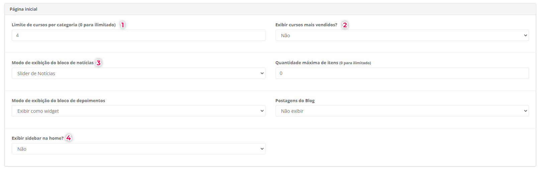Open the 'Exibir como widget' depoimentos dropdown
The image size is (541, 170).
pos(138,111)
